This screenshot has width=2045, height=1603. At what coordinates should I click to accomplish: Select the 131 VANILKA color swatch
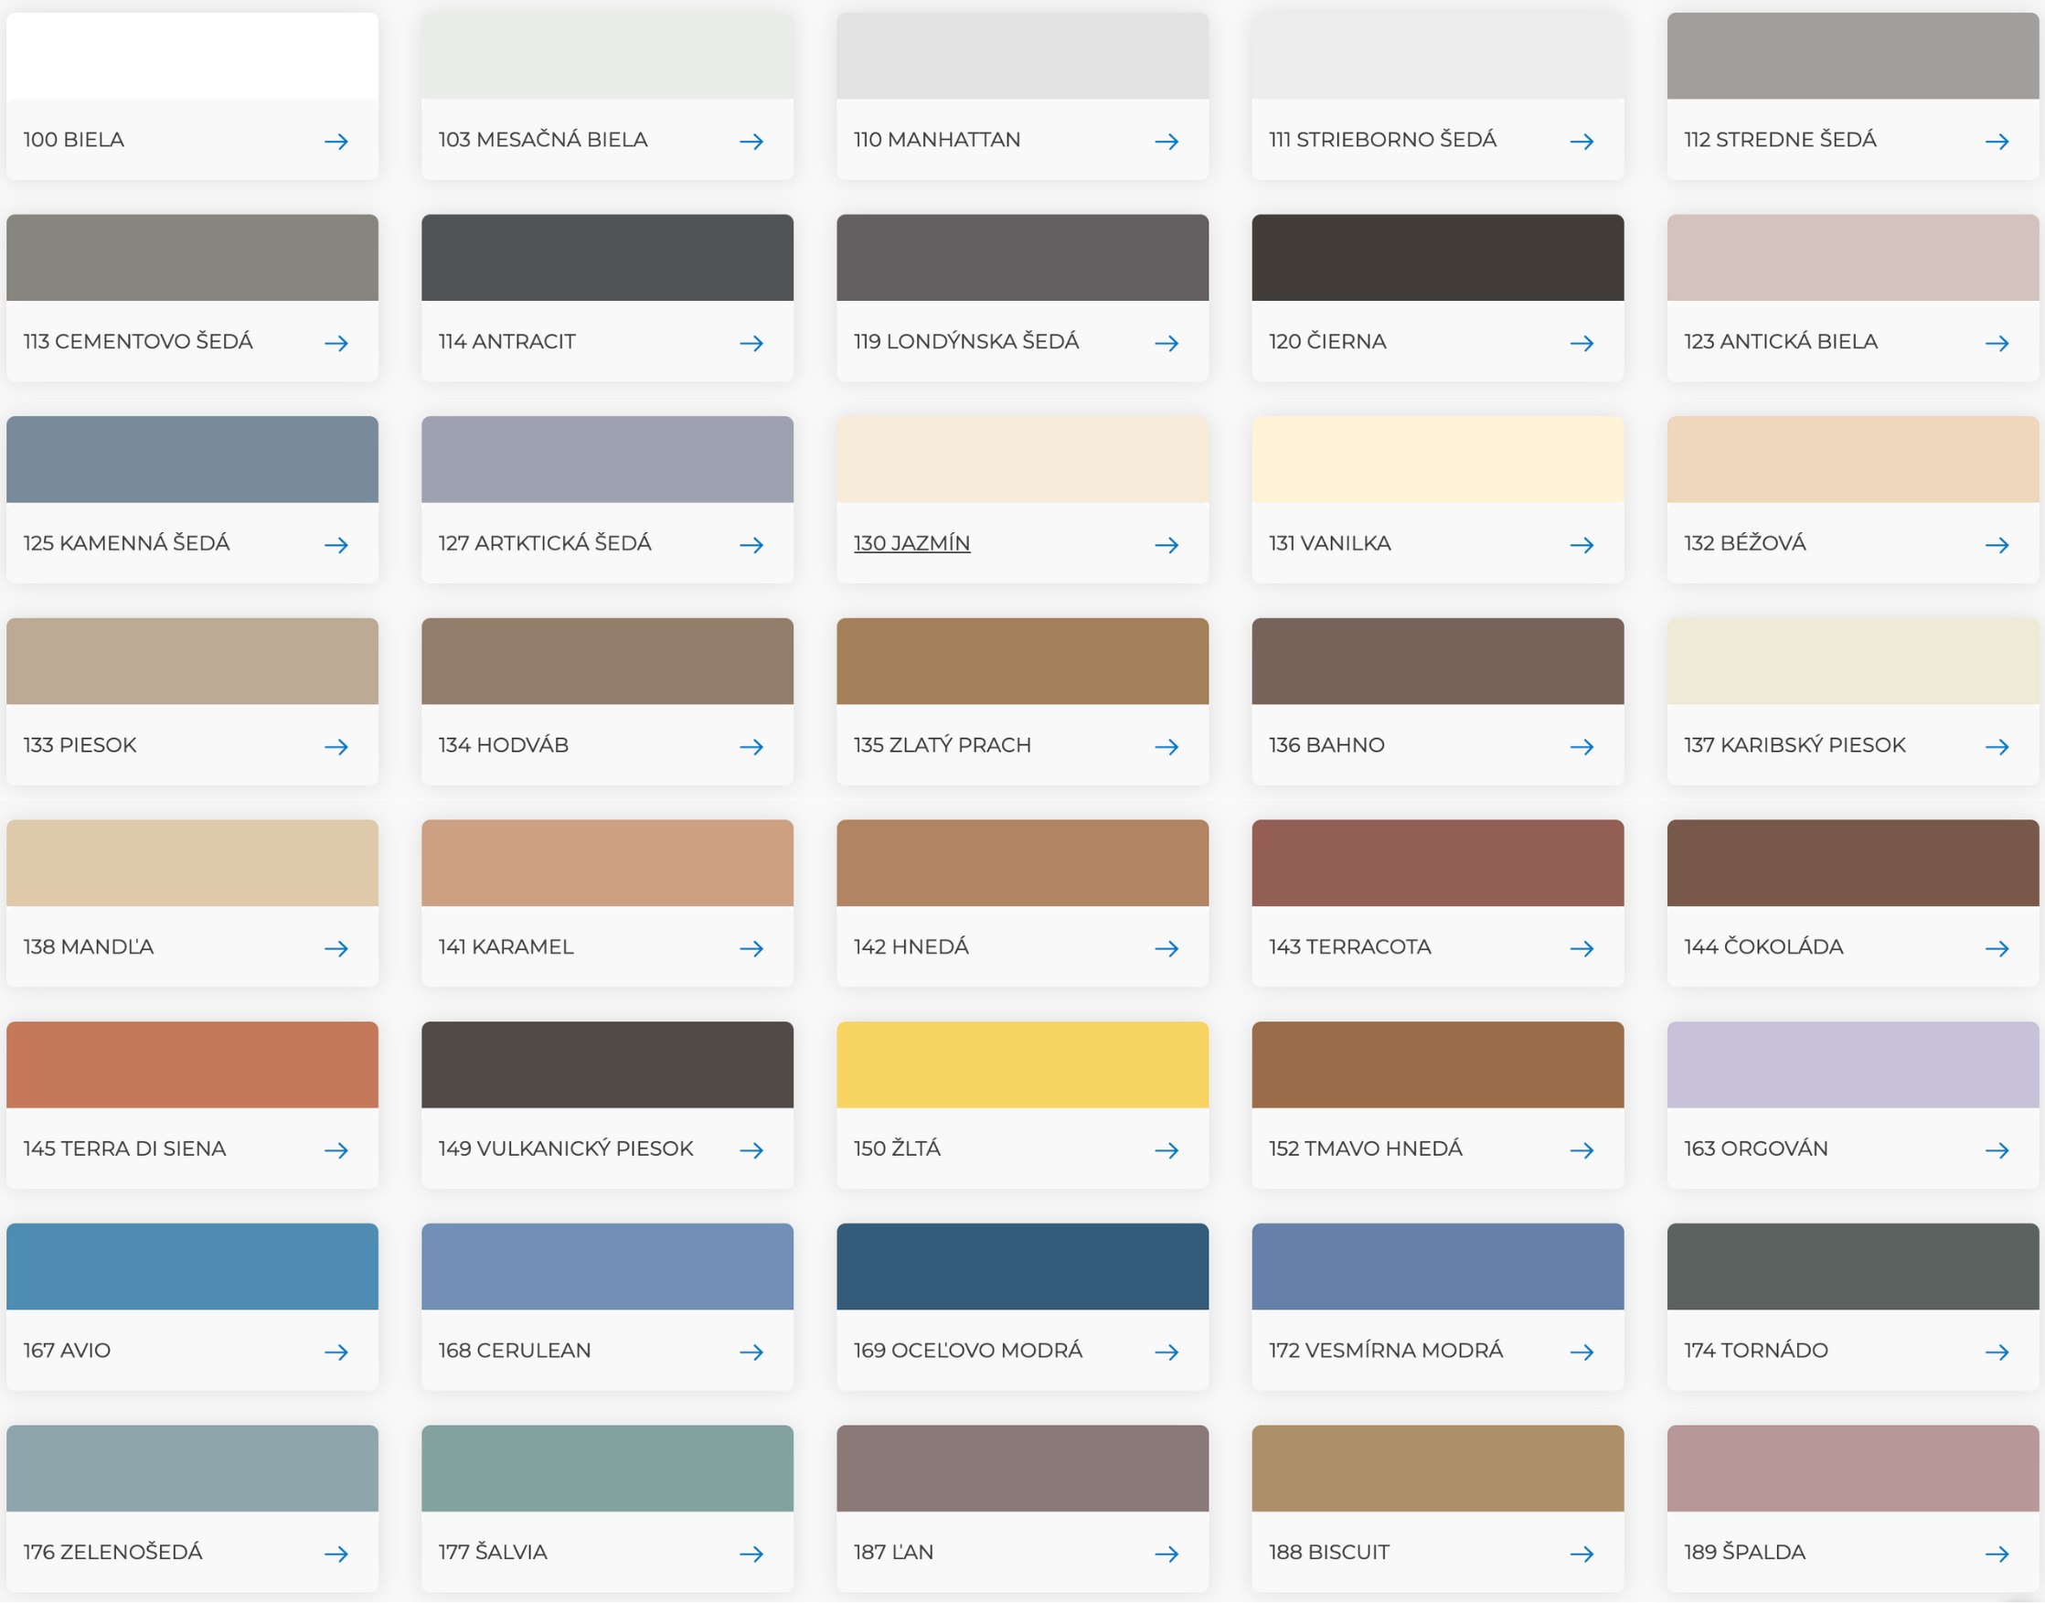(x=1437, y=460)
